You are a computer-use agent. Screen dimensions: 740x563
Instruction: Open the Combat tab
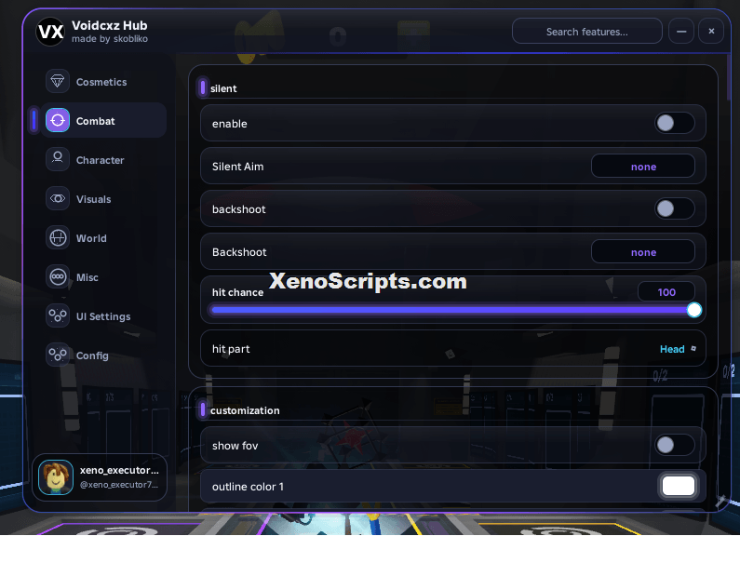(x=103, y=120)
